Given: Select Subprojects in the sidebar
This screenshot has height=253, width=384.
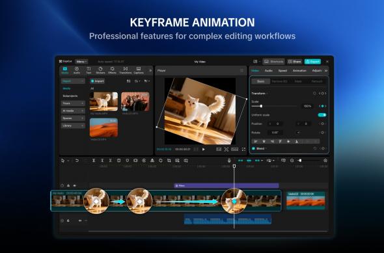Looking at the screenshot, I should 70,96.
